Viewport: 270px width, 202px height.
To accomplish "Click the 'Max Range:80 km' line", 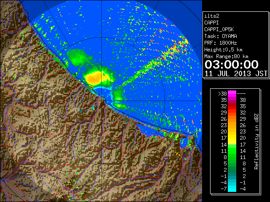I will pyautogui.click(x=226, y=56).
